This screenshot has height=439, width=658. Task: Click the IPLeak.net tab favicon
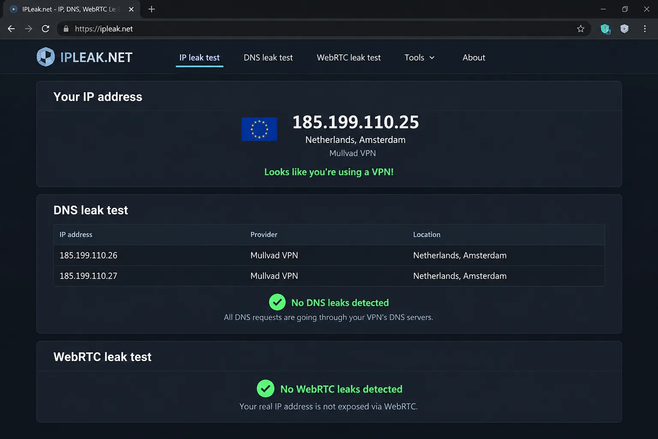[x=14, y=9]
